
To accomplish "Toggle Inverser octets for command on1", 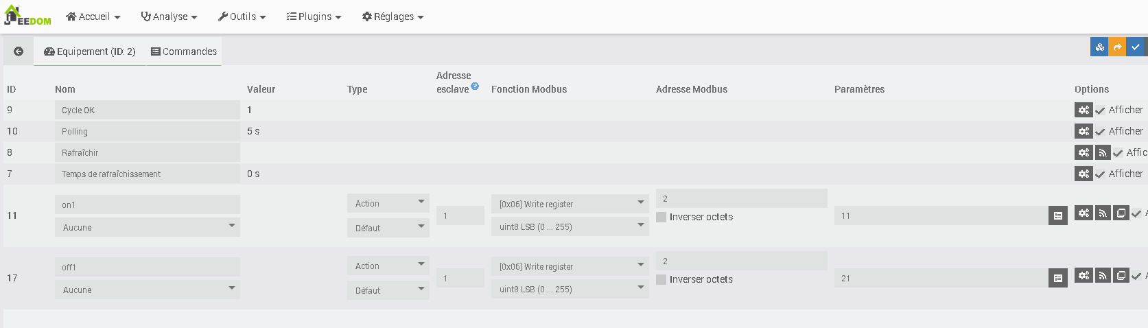I will tap(661, 217).
